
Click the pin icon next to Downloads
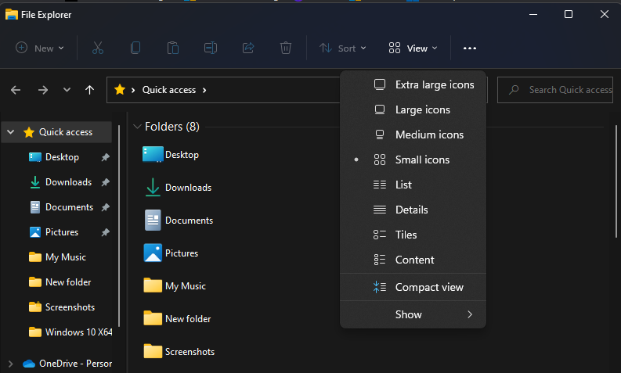[x=106, y=182]
